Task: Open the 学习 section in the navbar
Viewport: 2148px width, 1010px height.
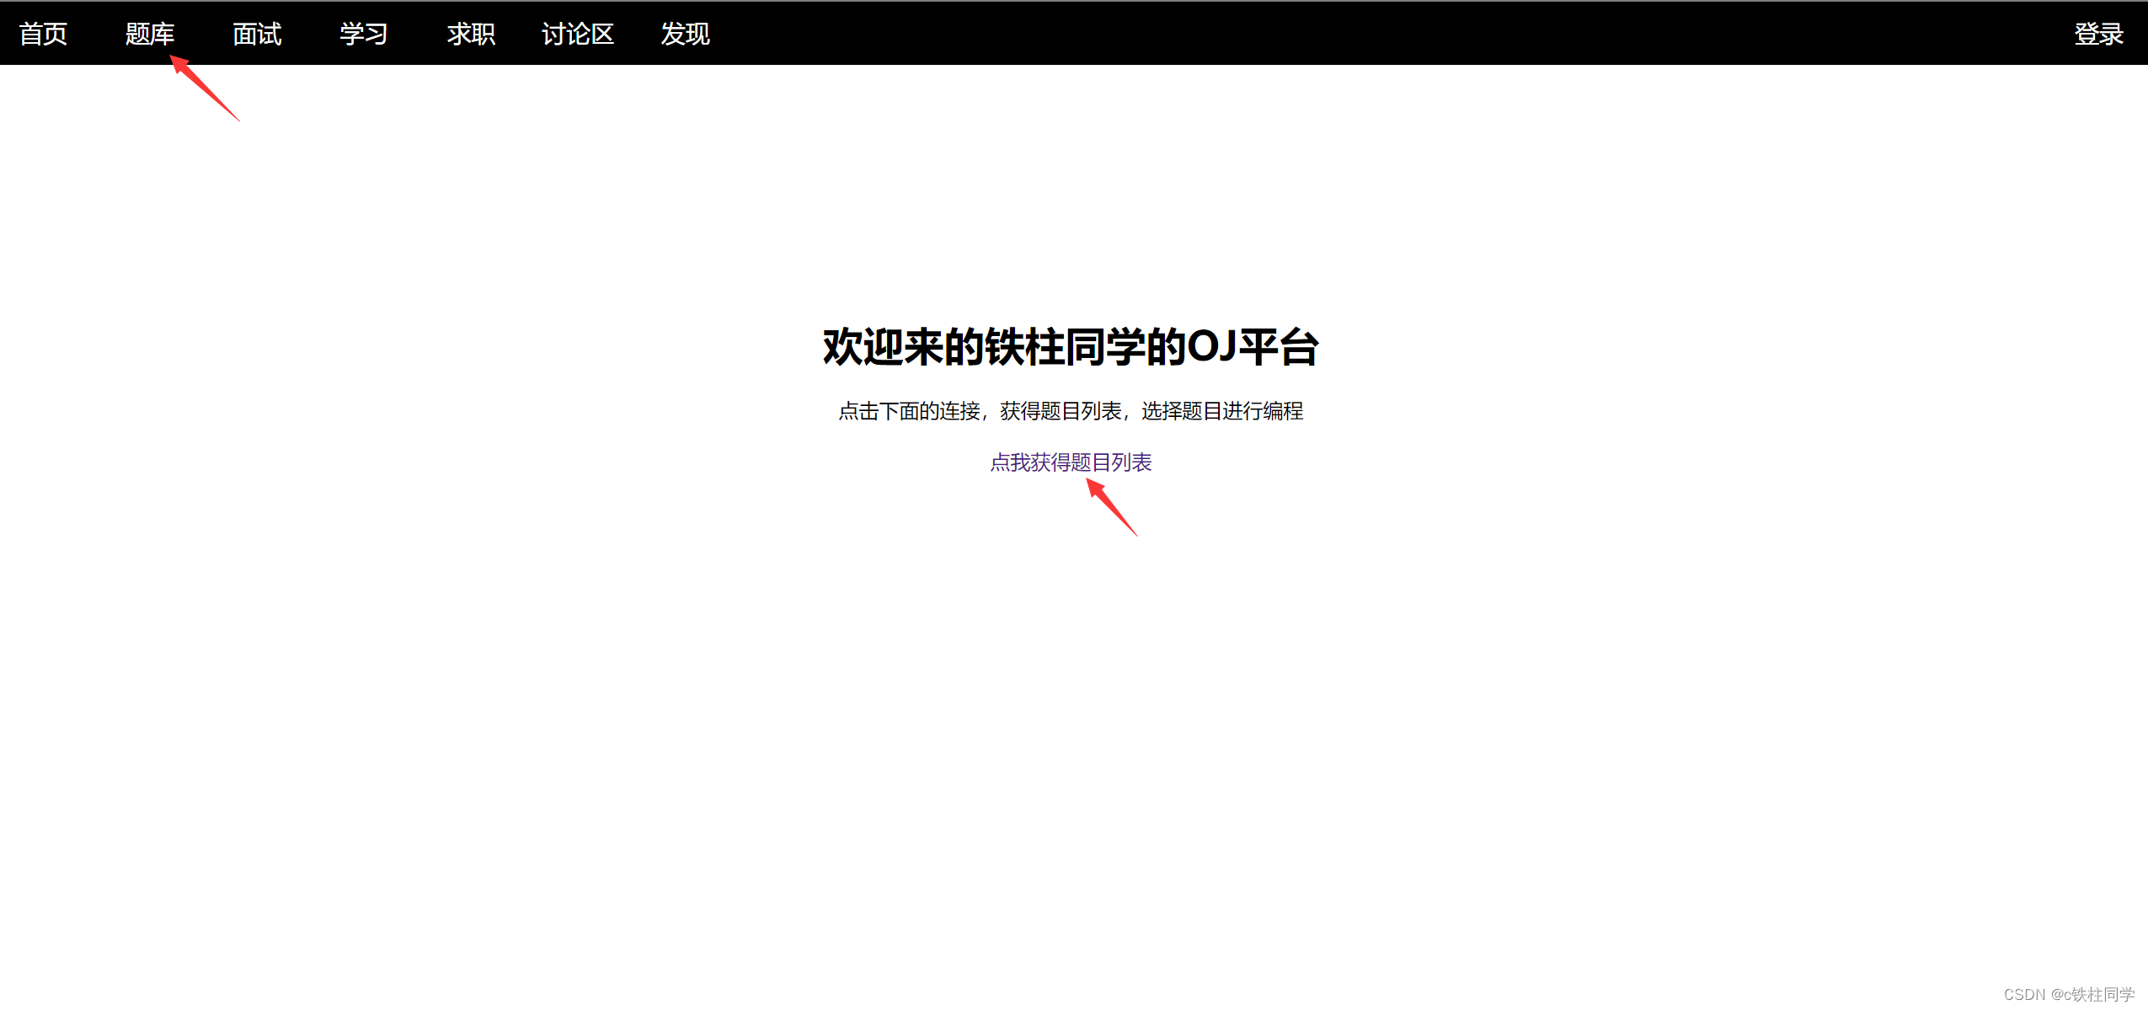Action: pos(364,34)
